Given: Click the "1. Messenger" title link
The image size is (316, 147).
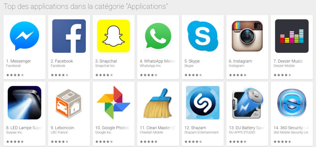Looking at the screenshot, I should click(x=19, y=61).
